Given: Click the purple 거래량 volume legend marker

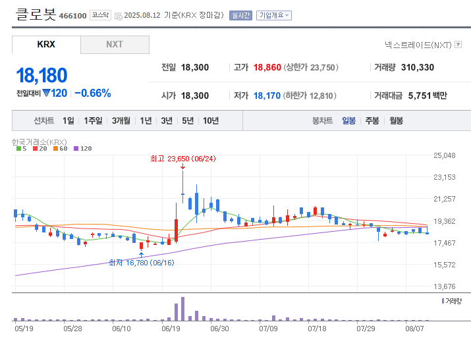Looking at the screenshot, I should [x=443, y=301].
